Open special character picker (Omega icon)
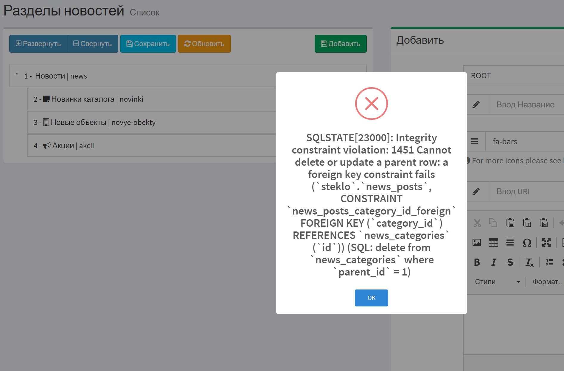Screen dimensions: 564x371 (527, 242)
